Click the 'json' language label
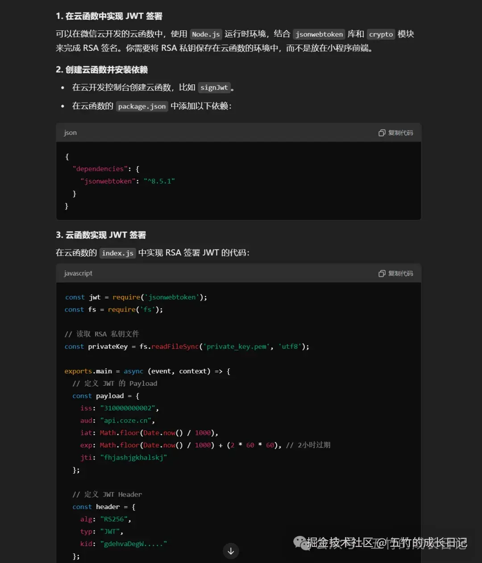 [71, 133]
